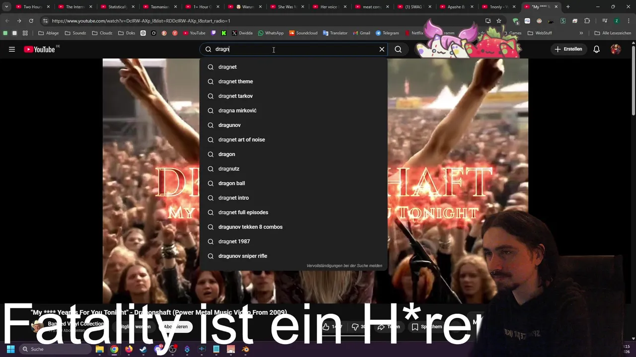Select the "dragnet 1987" suggestion
Screen dimensions: 636x357
(293, 241)
